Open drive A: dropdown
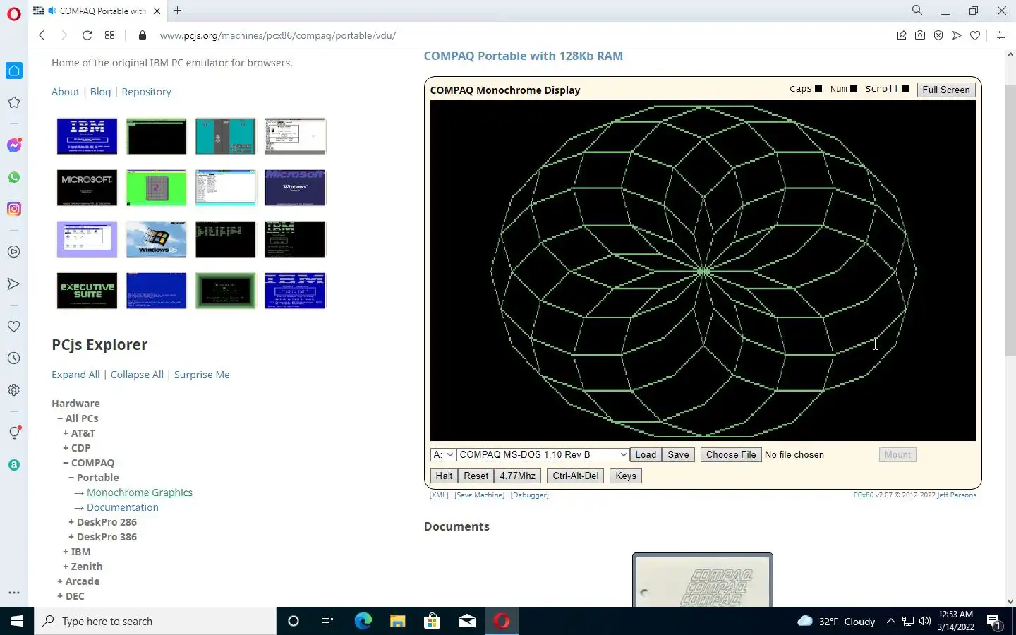1016x635 pixels. [x=443, y=454]
